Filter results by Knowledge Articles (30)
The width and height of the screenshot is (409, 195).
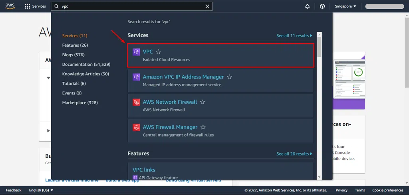[x=85, y=74]
